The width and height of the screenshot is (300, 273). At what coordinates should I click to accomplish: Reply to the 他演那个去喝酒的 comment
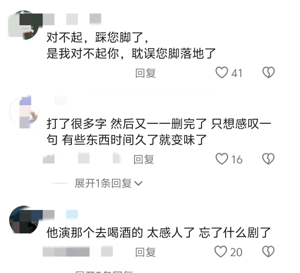coord(145,252)
